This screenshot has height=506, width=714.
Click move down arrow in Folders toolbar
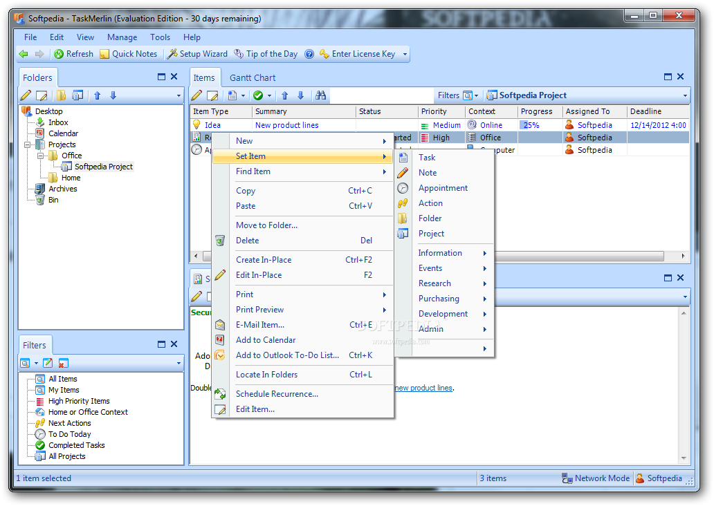pos(113,95)
